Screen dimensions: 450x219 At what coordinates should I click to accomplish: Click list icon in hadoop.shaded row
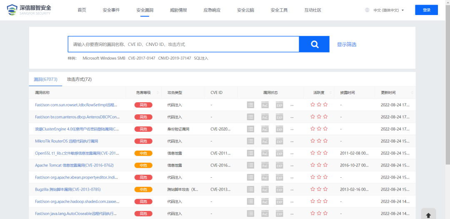[x=250, y=201]
